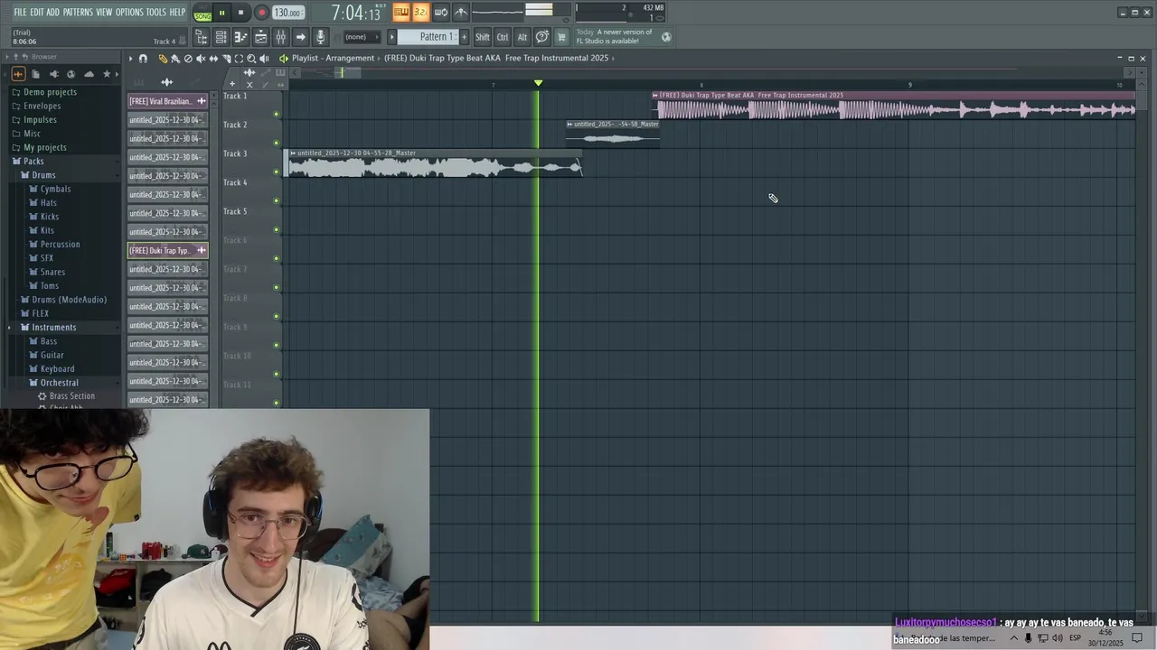Collapse the Drums folder in browser
This screenshot has height=650, width=1157.
coord(43,175)
